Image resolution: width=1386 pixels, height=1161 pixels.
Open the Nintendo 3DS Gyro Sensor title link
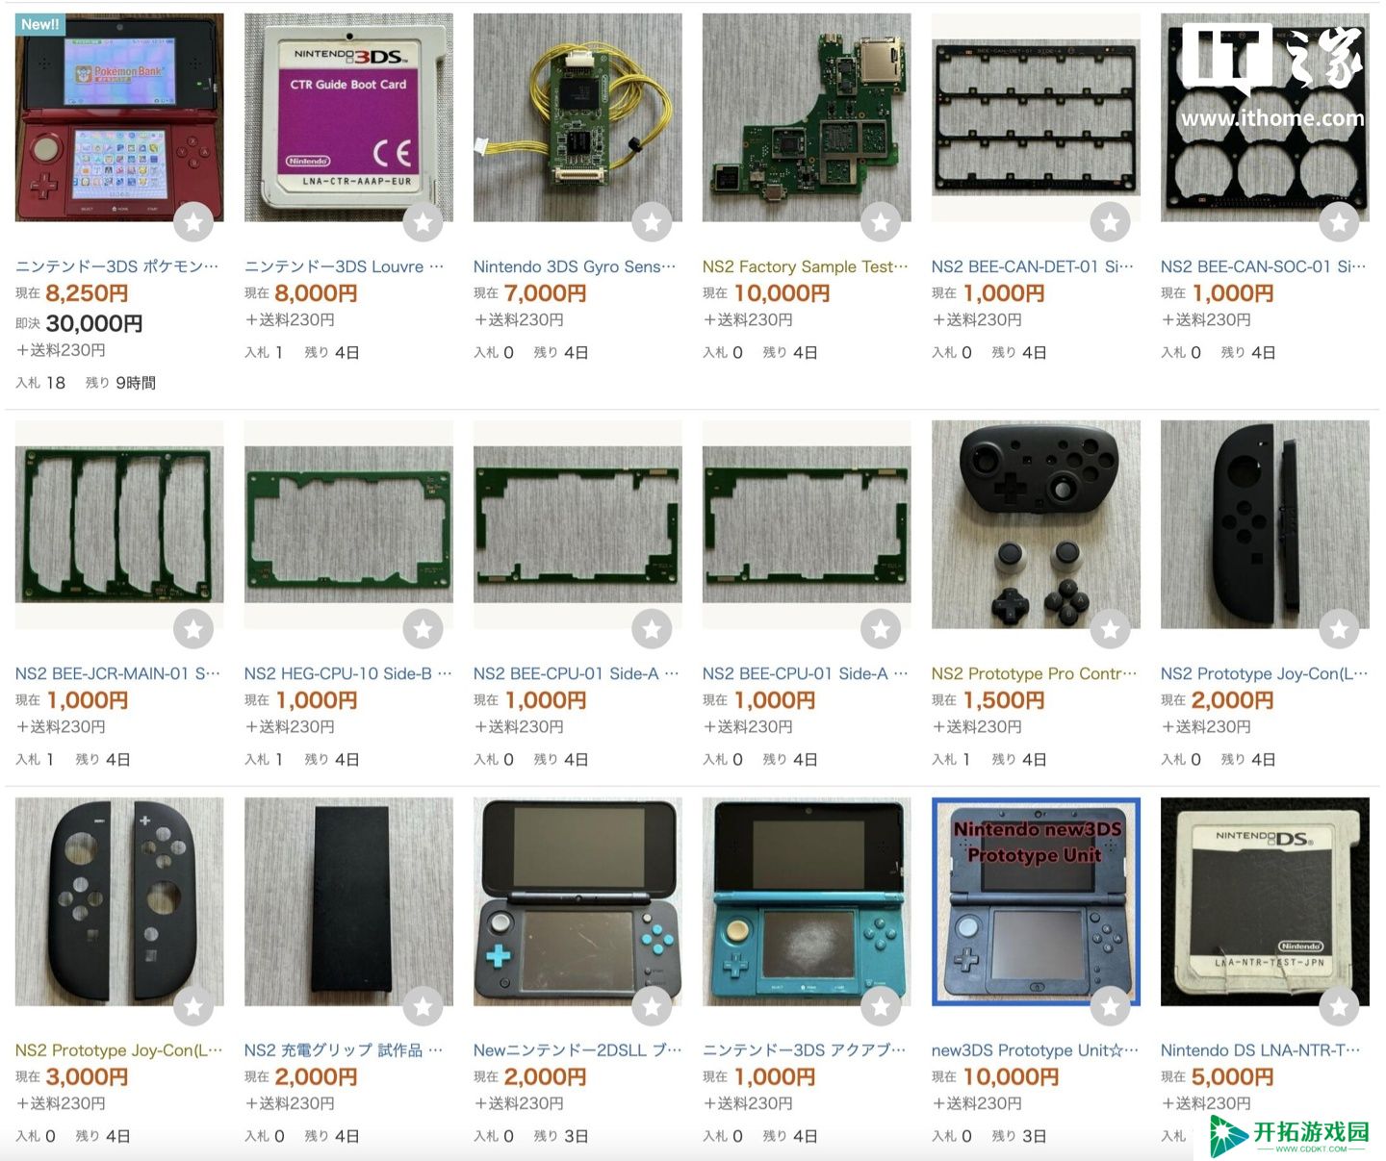[576, 266]
